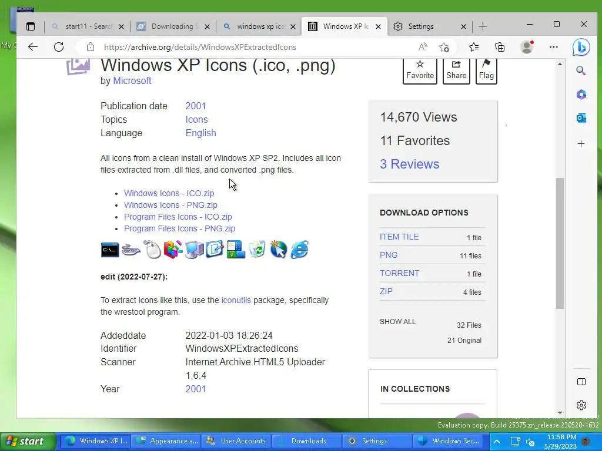Image resolution: width=602 pixels, height=451 pixels.
Task: Flag this item button
Action: 486,70
